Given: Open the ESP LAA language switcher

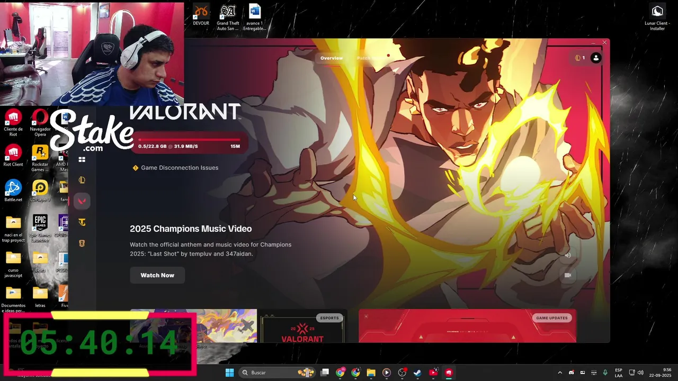Looking at the screenshot, I should click(x=619, y=373).
